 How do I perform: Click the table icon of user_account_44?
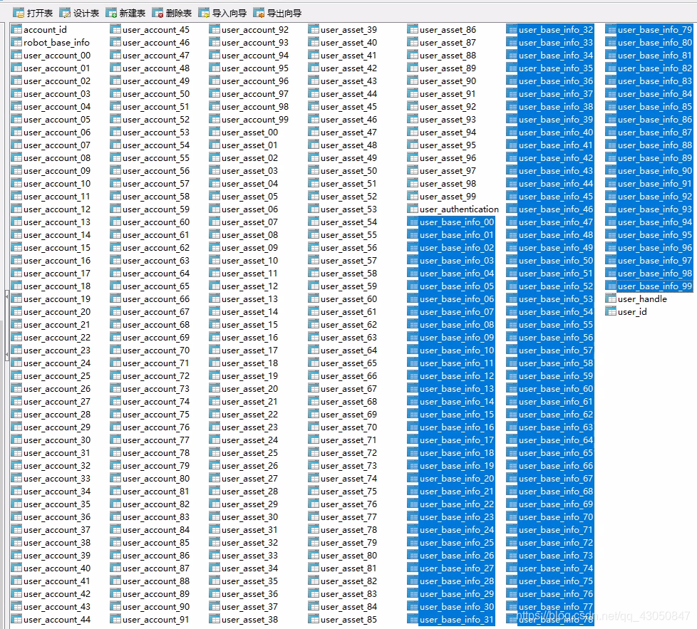point(16,620)
